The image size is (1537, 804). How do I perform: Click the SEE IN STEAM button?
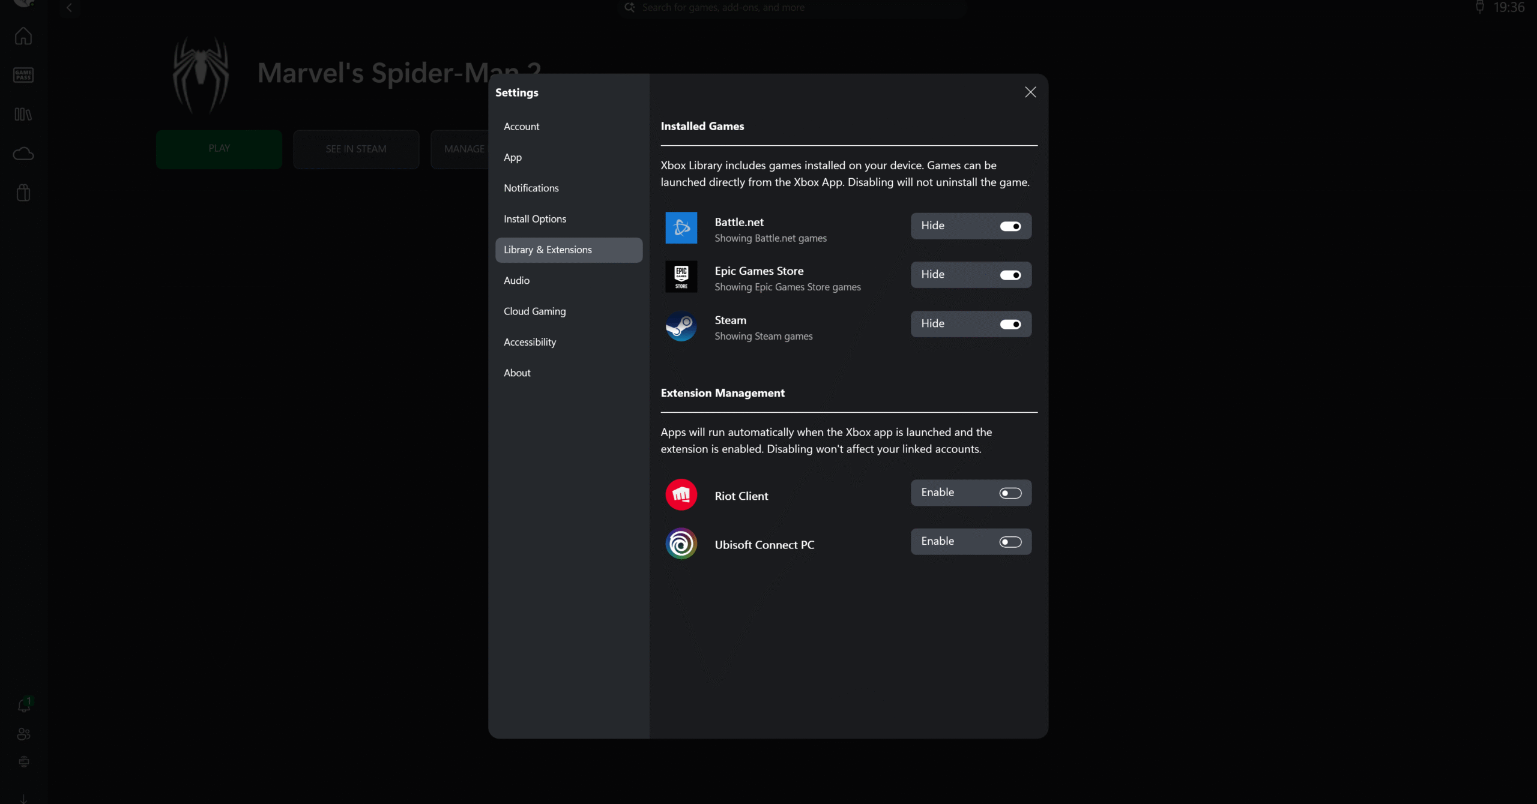tap(356, 149)
